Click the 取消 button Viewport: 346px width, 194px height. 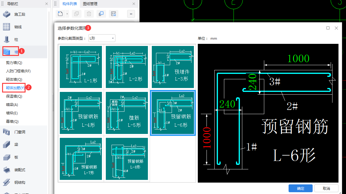[x=326, y=189]
